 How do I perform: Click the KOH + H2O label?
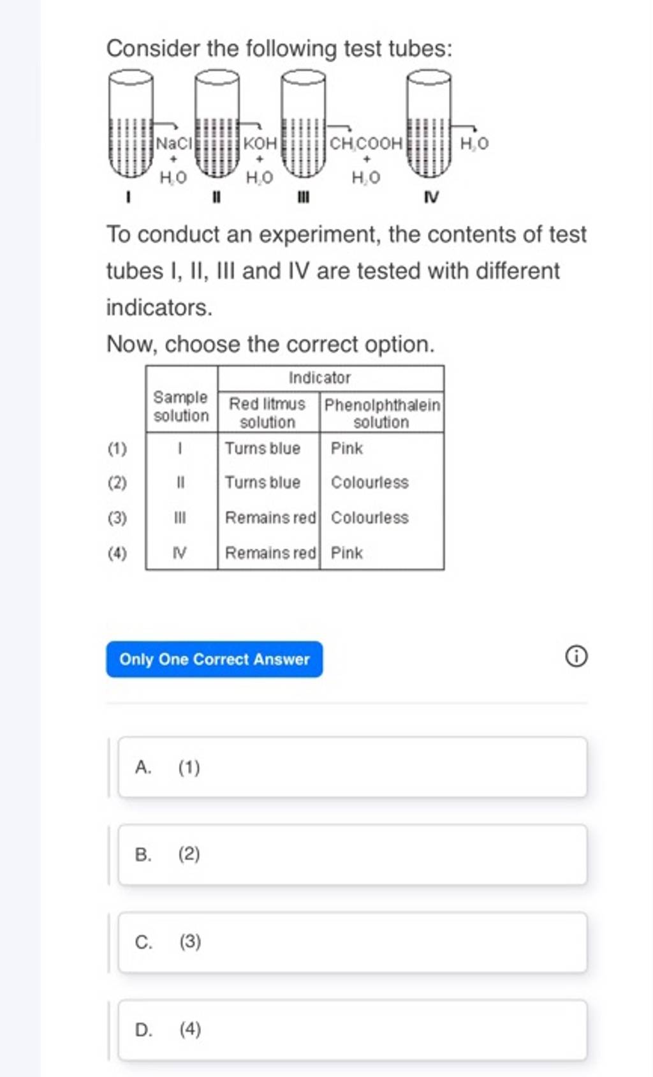coord(260,153)
